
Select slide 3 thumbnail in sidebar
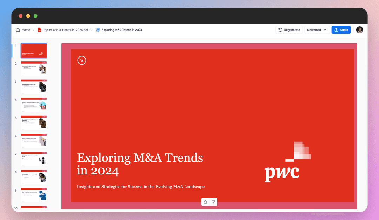click(x=34, y=87)
